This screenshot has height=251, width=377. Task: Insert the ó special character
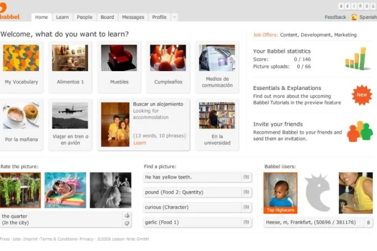tap(367, 6)
